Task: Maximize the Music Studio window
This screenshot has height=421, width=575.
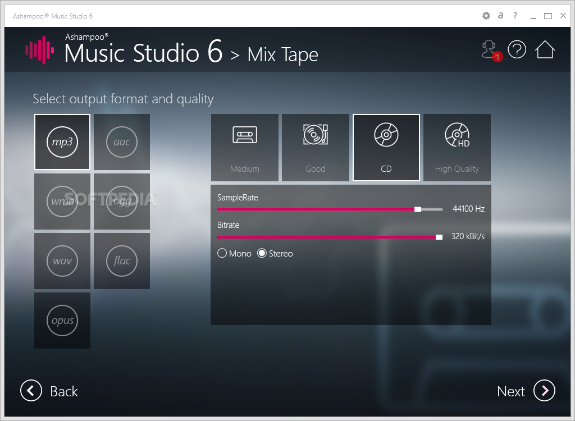Action: pyautogui.click(x=548, y=16)
